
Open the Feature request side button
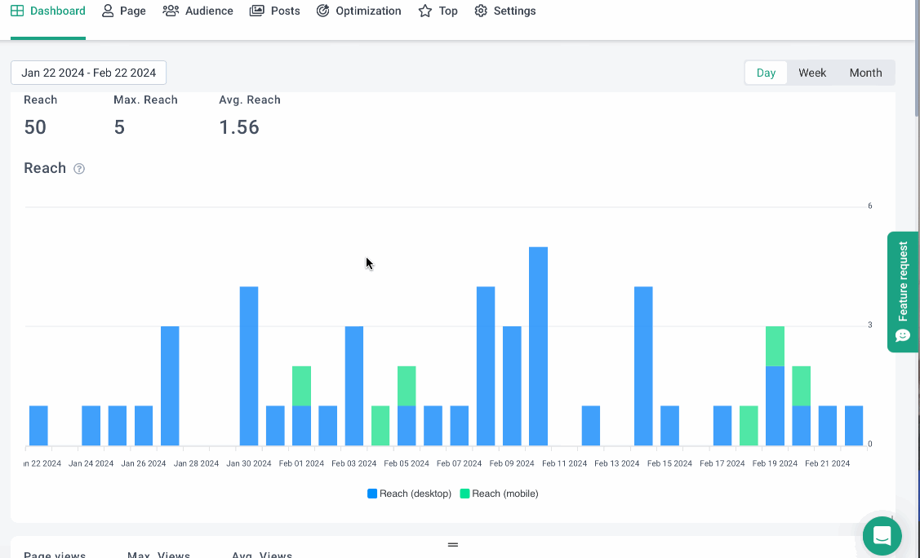(903, 291)
